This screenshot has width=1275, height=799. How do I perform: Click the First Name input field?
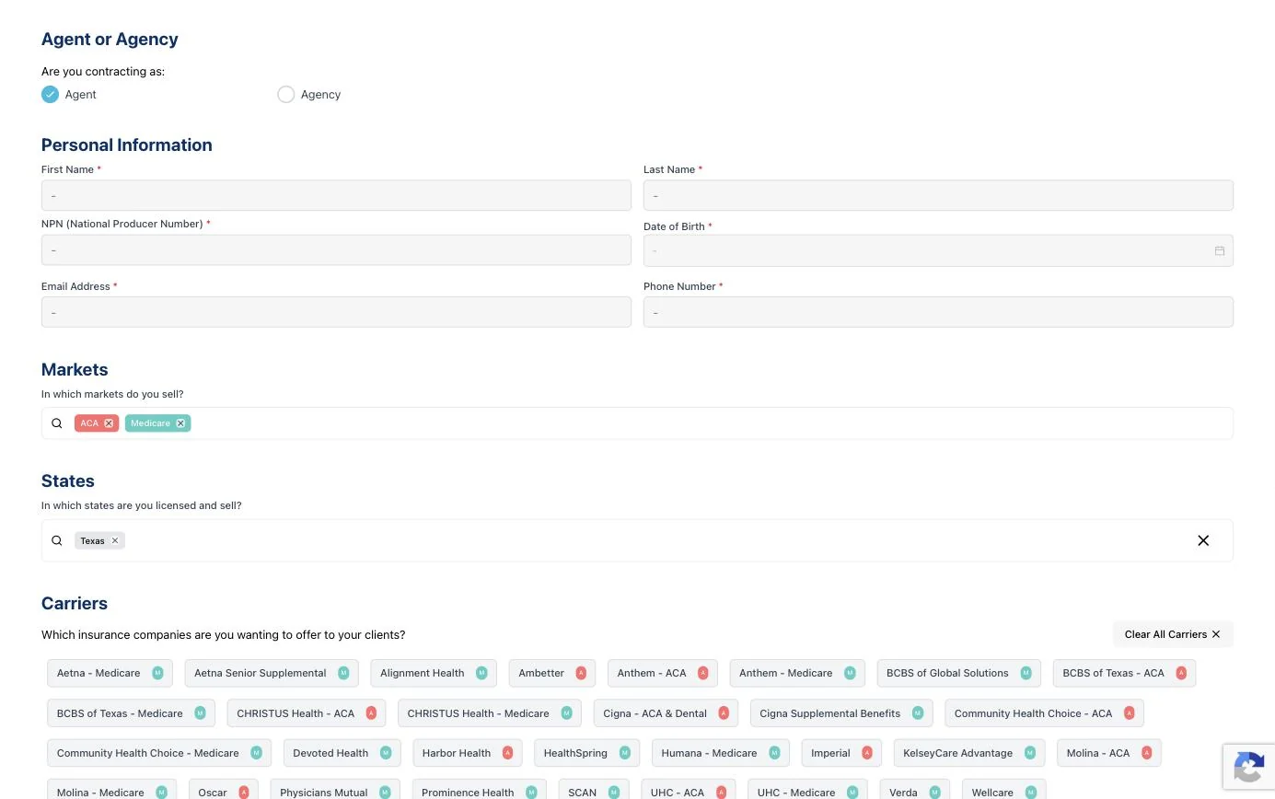[x=336, y=195]
